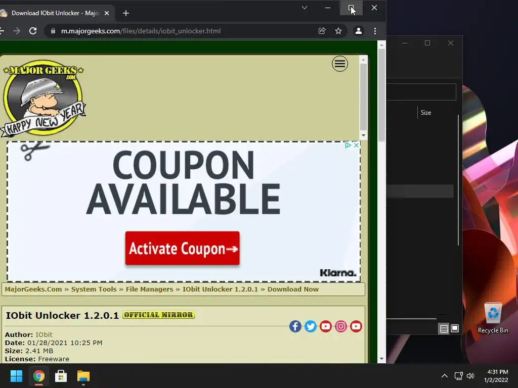Screen dimensions: 518x388
Task: Open MajorGeeks Twitter page icon
Action: 310,326
